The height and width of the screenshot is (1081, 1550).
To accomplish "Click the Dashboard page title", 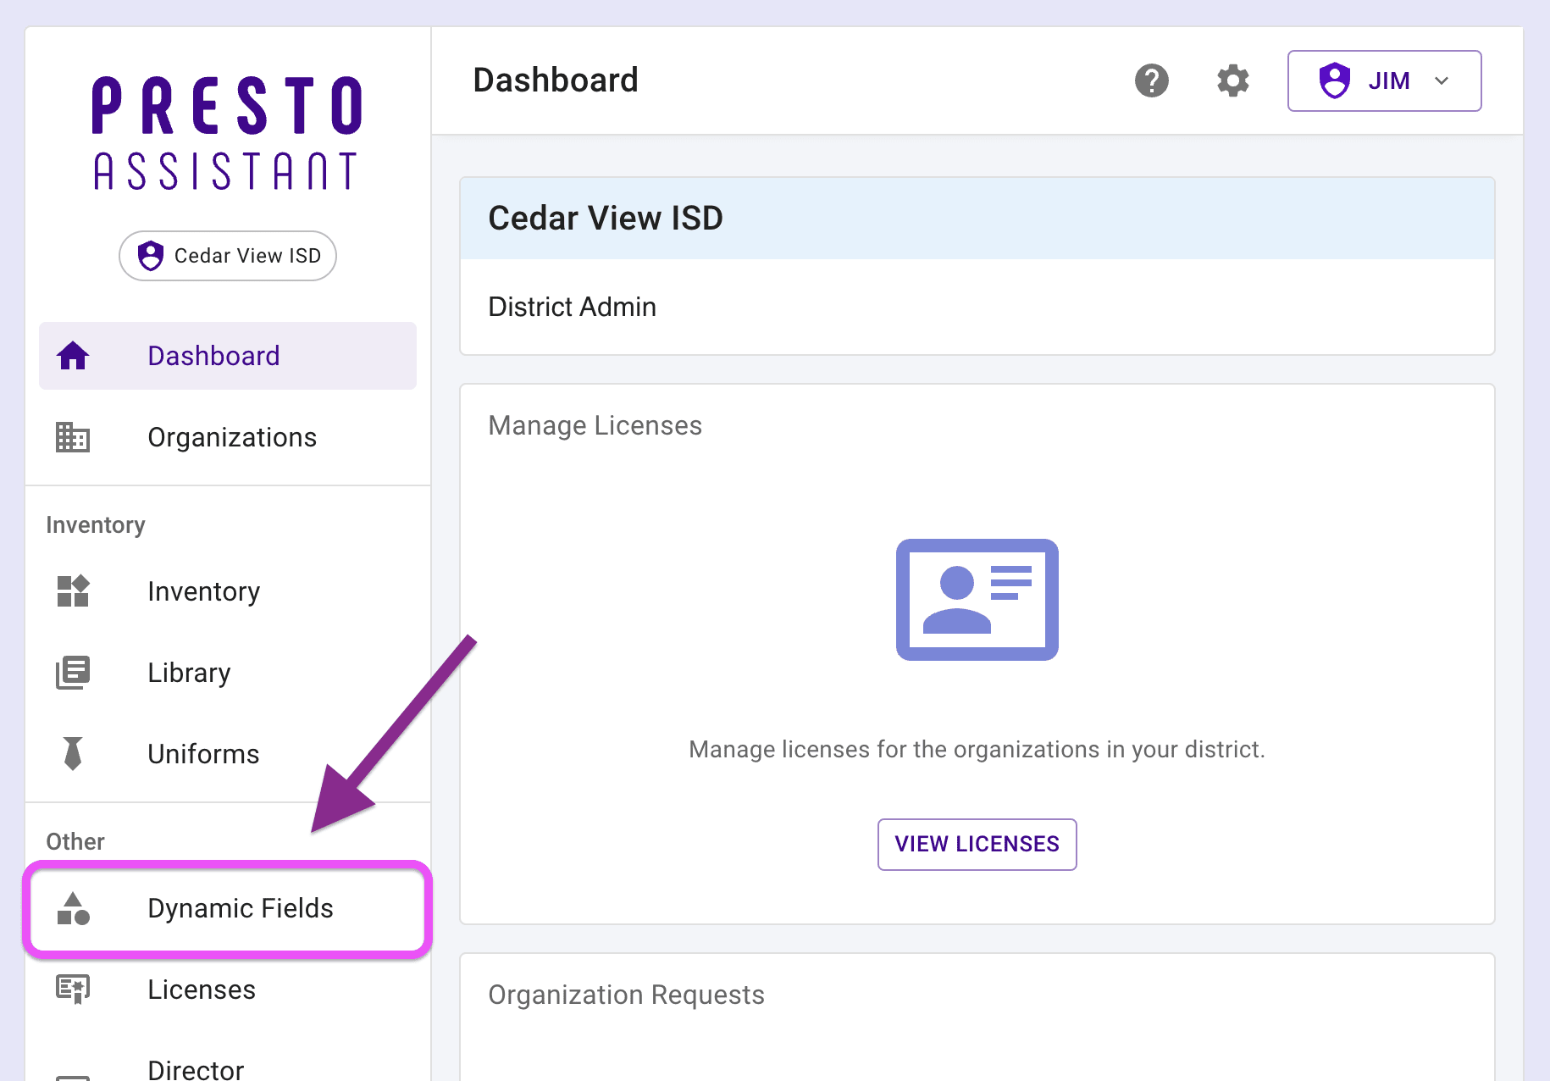I will pyautogui.click(x=555, y=80).
